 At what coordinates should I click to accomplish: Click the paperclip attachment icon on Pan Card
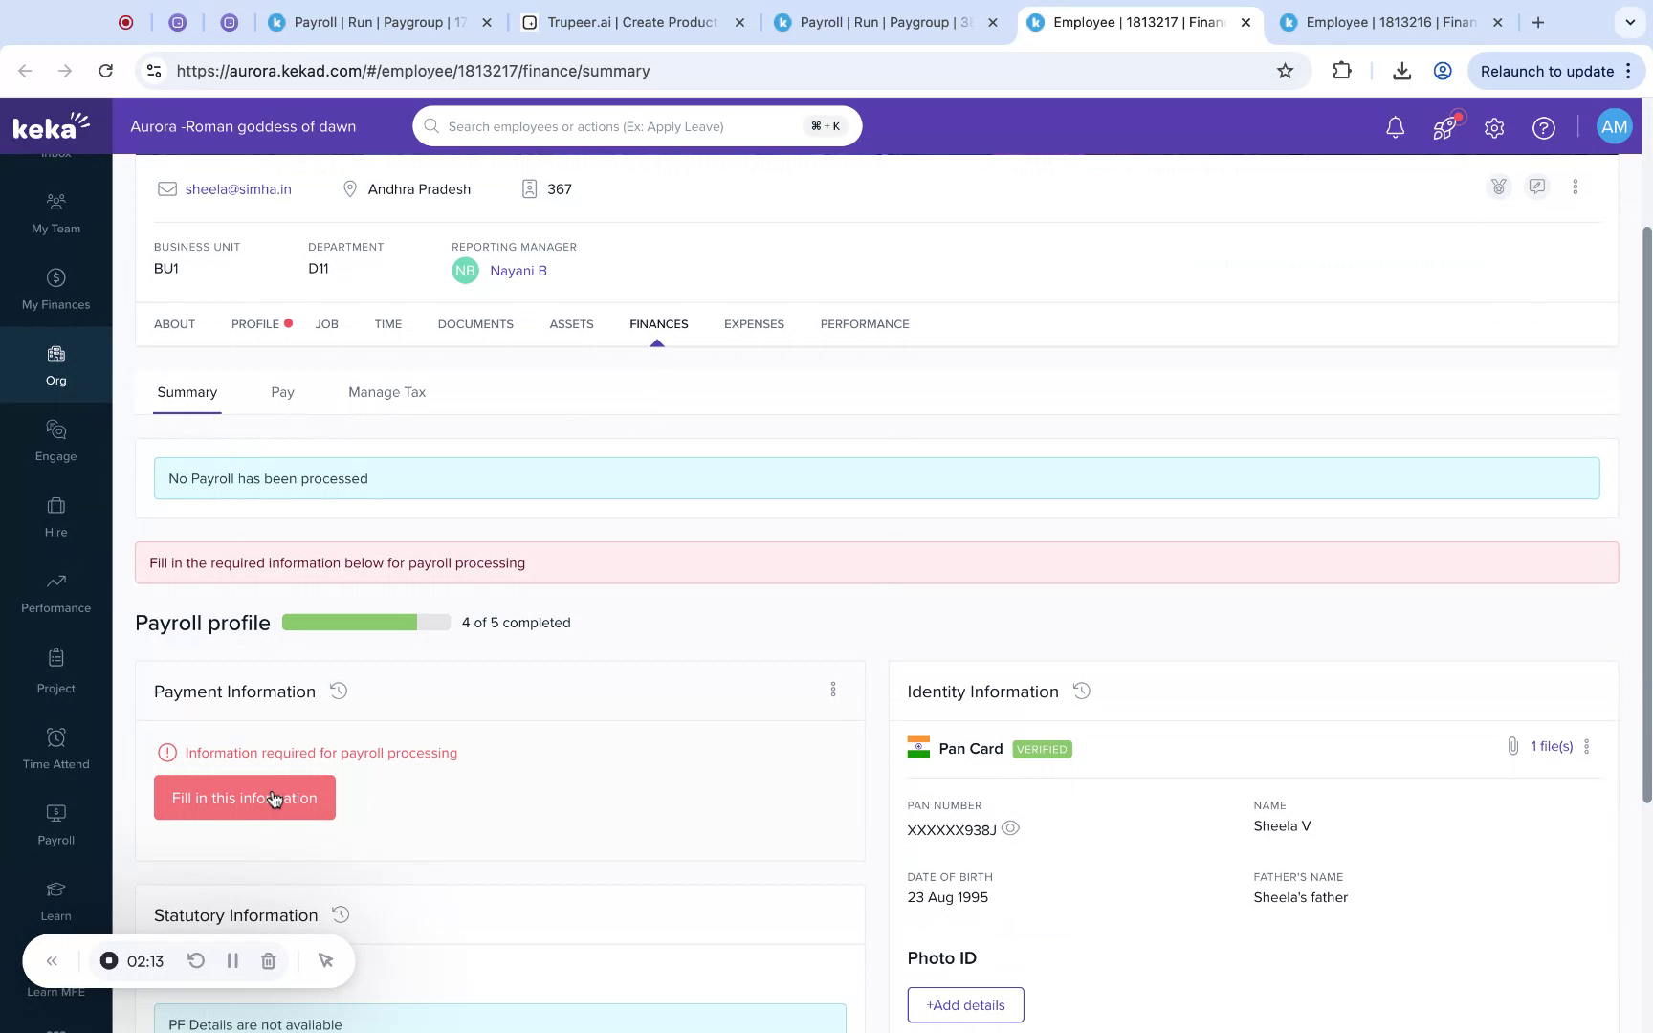pos(1513,746)
